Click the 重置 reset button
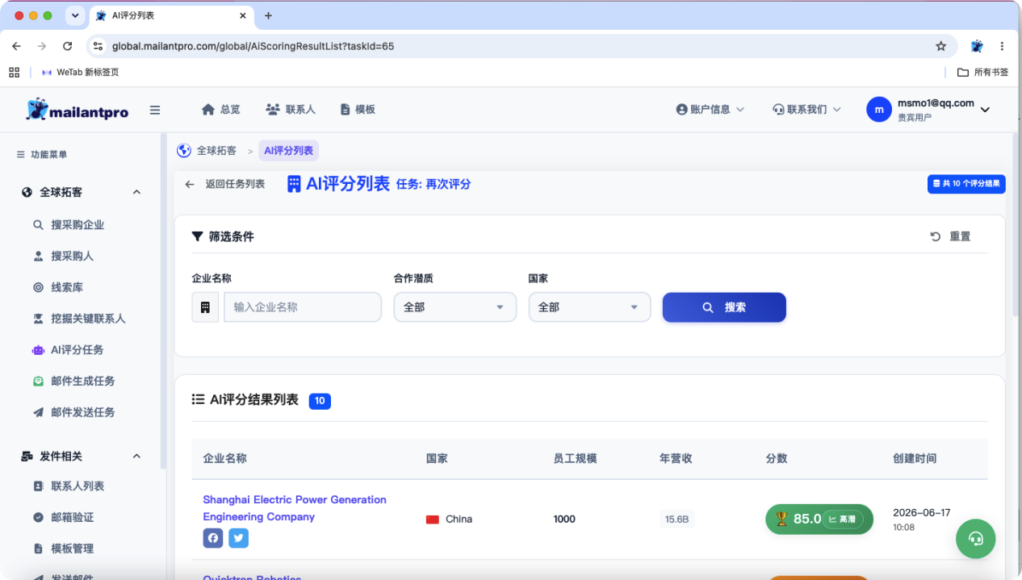1022x580 pixels. tap(950, 236)
